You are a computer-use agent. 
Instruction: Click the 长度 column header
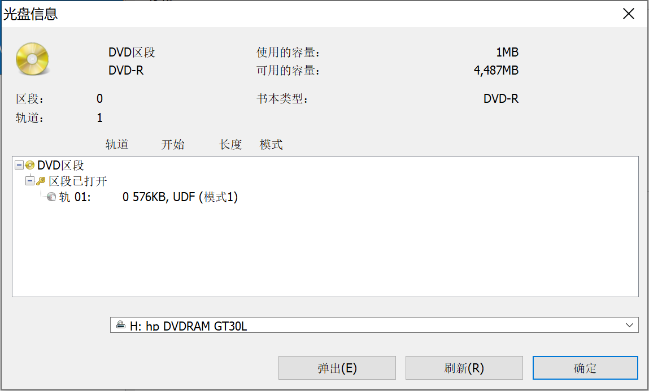(x=230, y=145)
